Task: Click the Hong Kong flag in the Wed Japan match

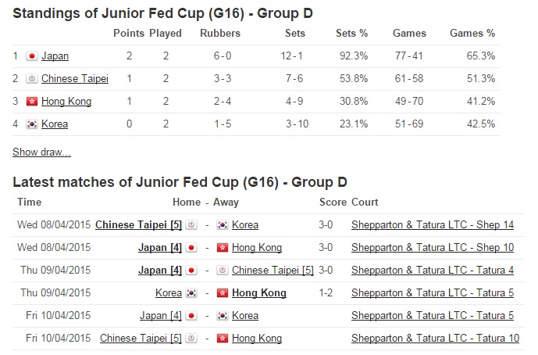Action: 223,247
